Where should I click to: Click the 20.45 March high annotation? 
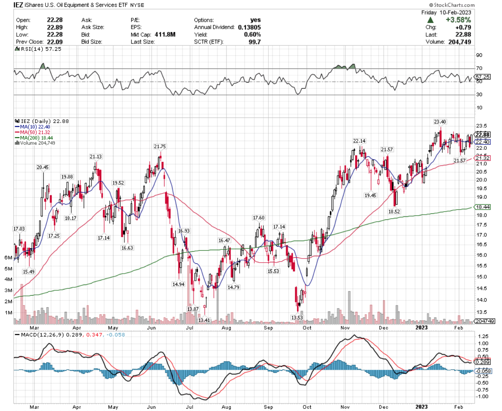[x=42, y=167]
